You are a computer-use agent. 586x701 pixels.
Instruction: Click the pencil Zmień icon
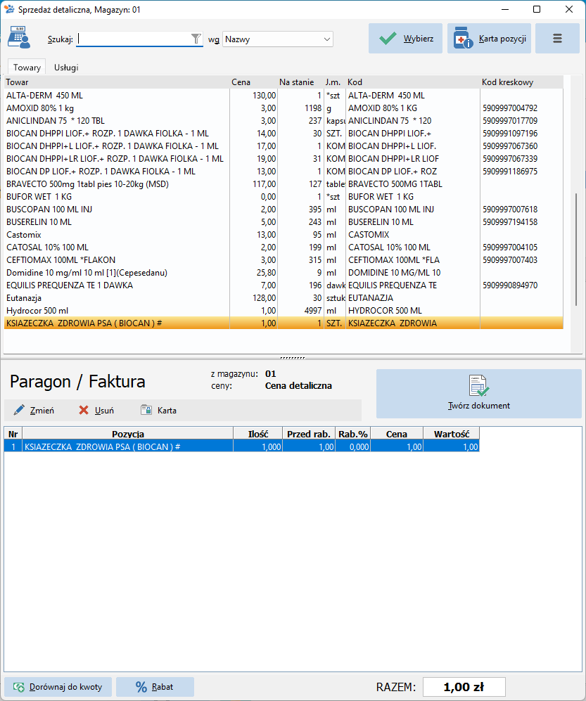19,410
